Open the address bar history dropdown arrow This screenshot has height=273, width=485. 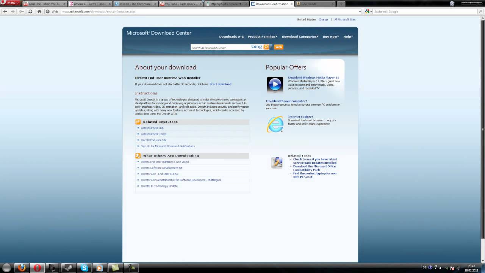(x=360, y=11)
